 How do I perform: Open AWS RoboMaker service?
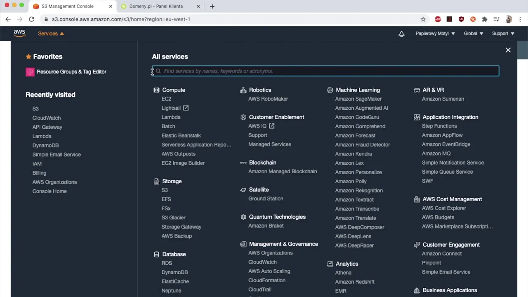pos(268,99)
